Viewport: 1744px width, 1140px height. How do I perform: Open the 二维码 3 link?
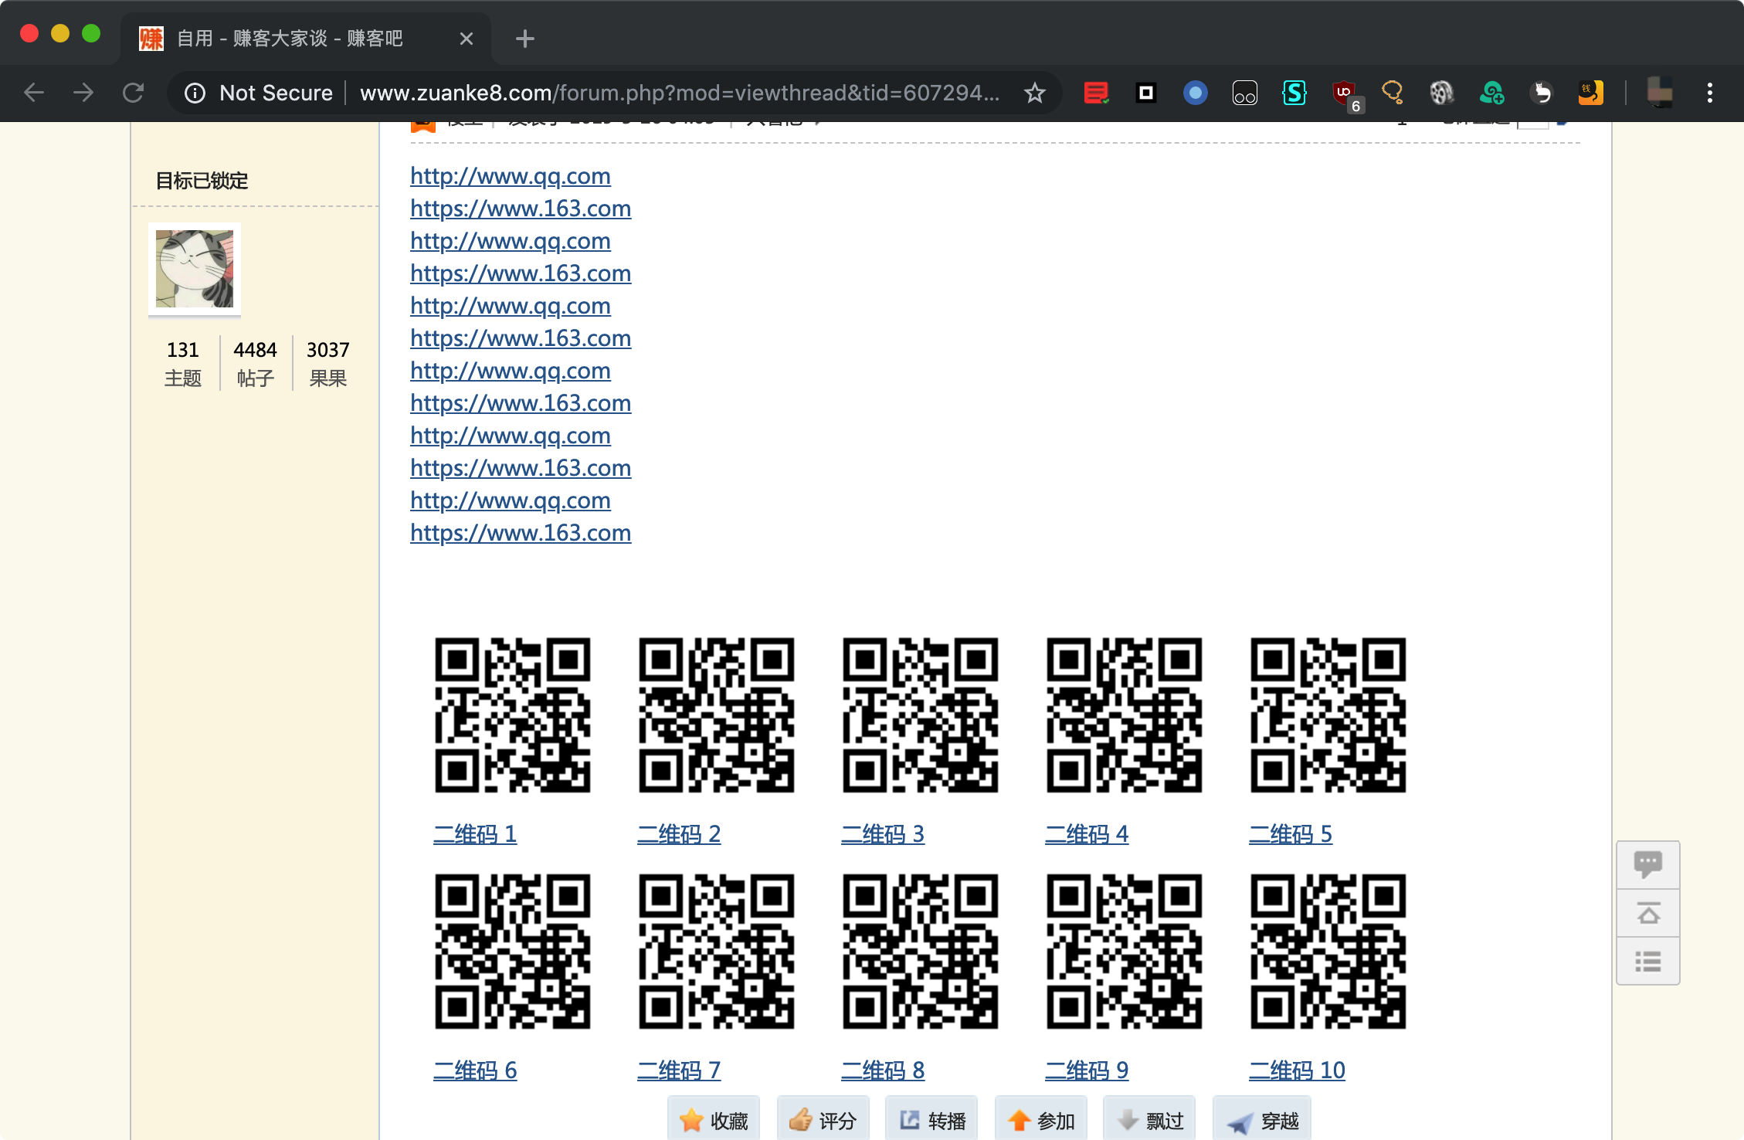(883, 834)
